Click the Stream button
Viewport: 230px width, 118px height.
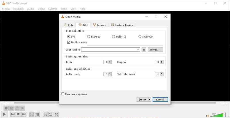click(142, 100)
